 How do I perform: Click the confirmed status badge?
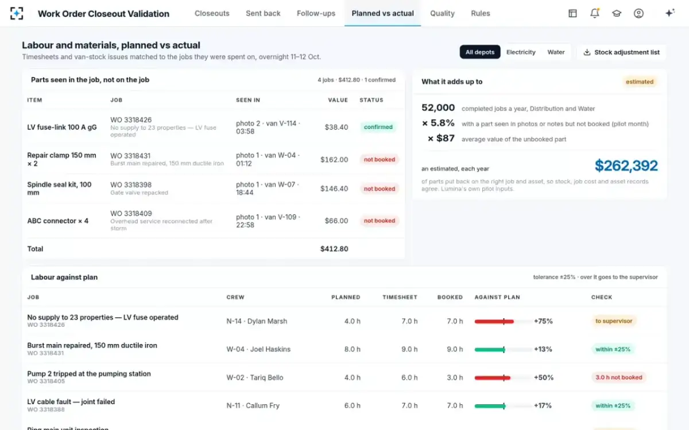tap(378, 127)
